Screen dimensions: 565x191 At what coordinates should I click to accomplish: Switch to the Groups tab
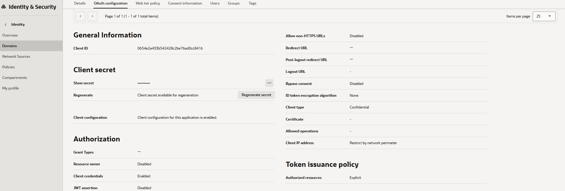[234, 3]
